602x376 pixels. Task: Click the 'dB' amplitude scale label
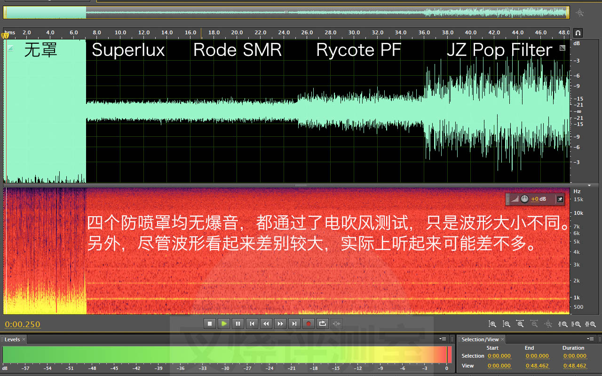[577, 43]
